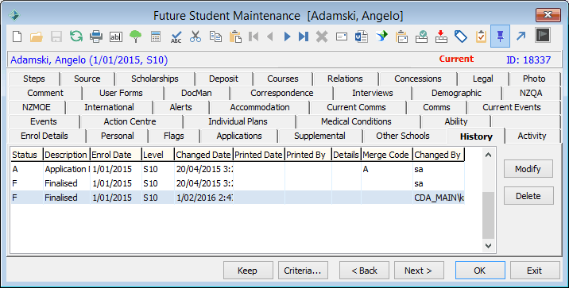Cut using the scissors icon
This screenshot has width=569, height=288.
(195, 36)
